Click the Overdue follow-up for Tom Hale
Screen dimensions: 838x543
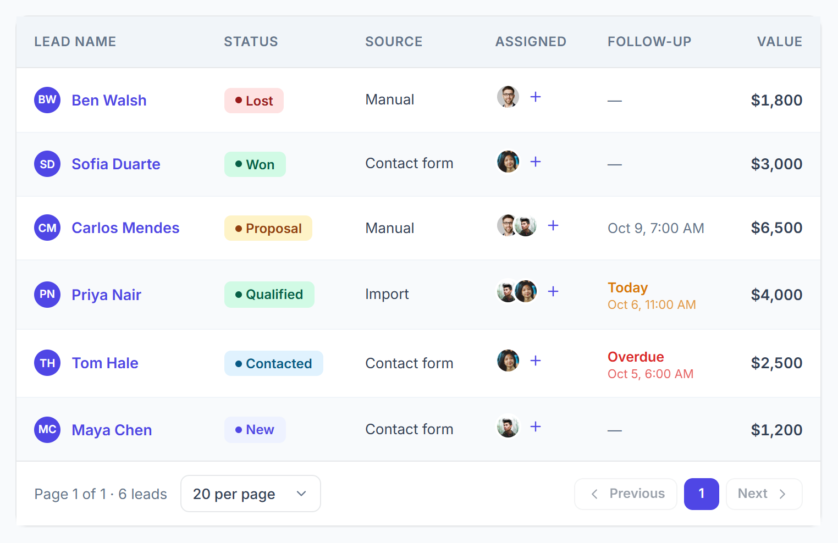650,365
